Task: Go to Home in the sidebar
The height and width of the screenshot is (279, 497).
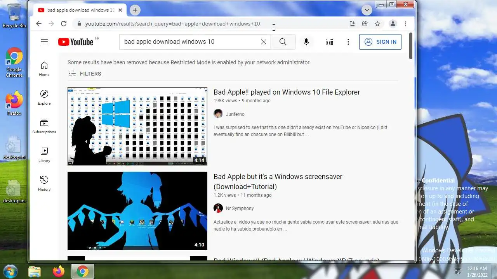Action: pos(44,69)
